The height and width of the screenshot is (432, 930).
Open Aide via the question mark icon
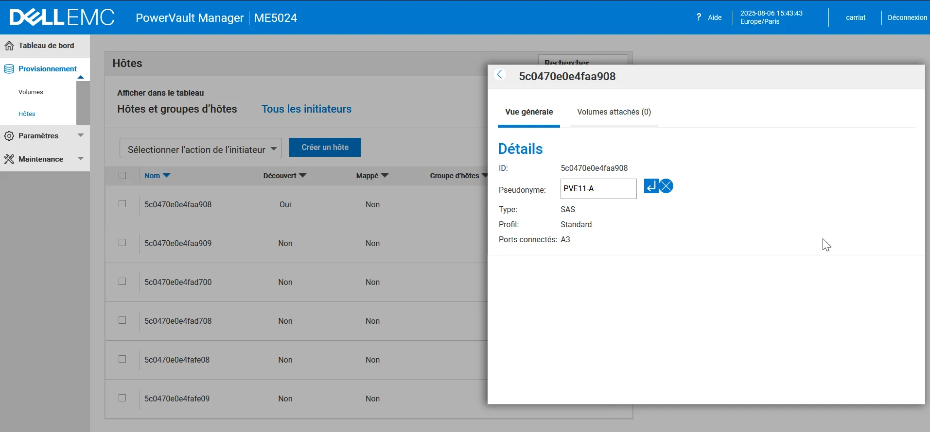[699, 17]
